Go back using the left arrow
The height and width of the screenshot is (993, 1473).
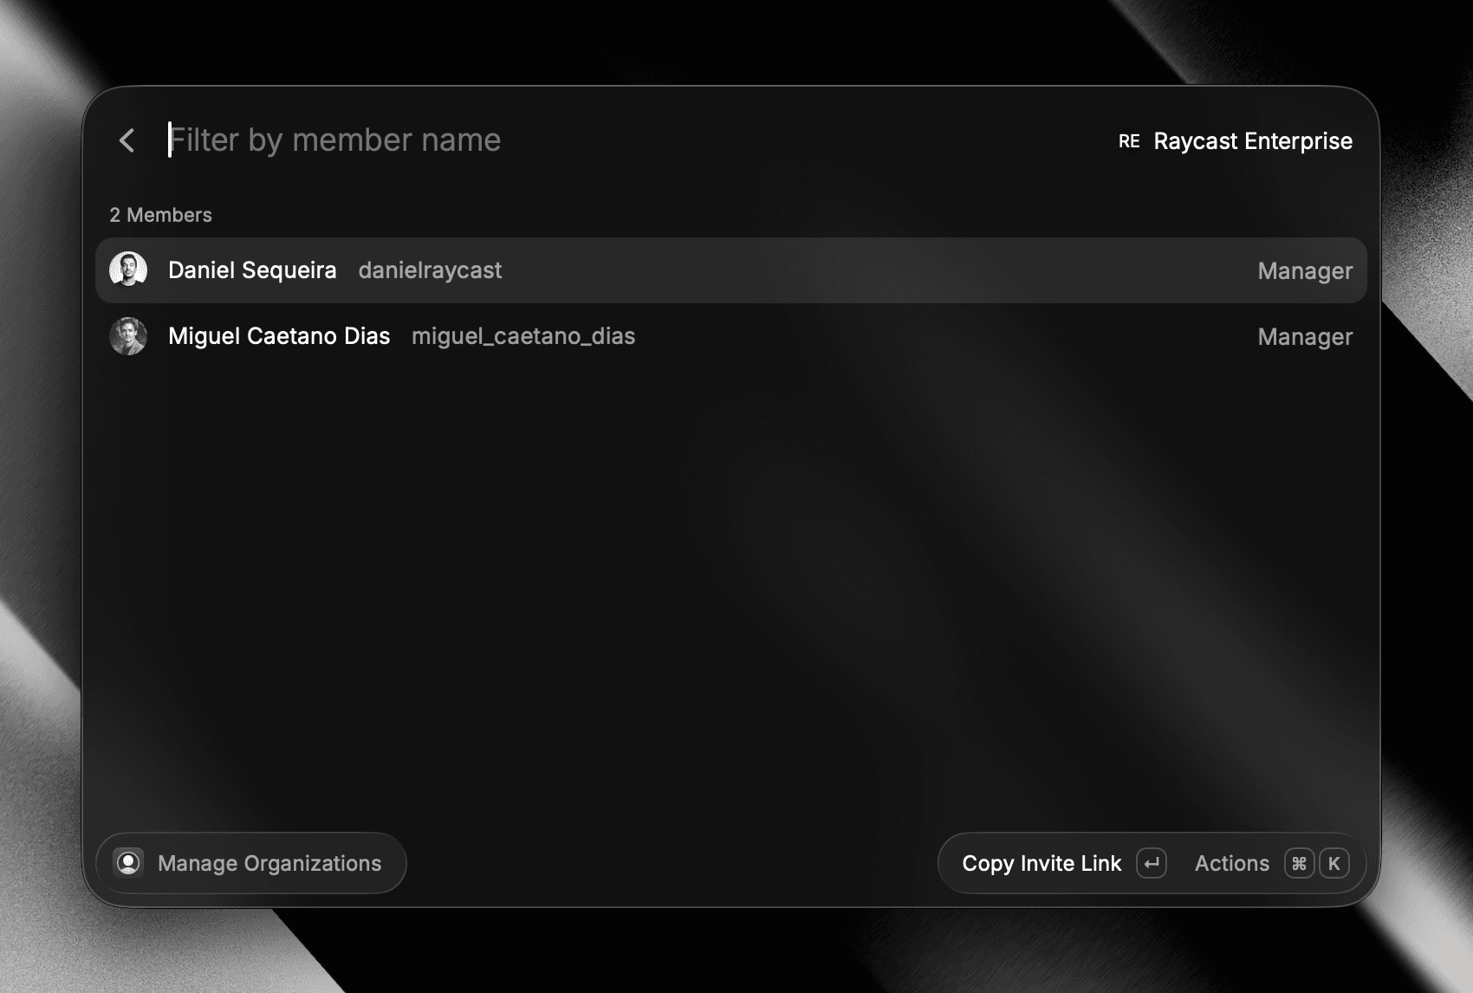point(127,140)
